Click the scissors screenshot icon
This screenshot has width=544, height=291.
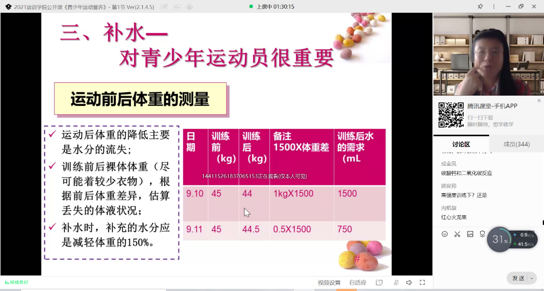[457, 234]
